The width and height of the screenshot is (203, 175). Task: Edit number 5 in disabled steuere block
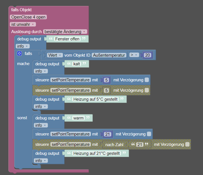click(x=106, y=90)
